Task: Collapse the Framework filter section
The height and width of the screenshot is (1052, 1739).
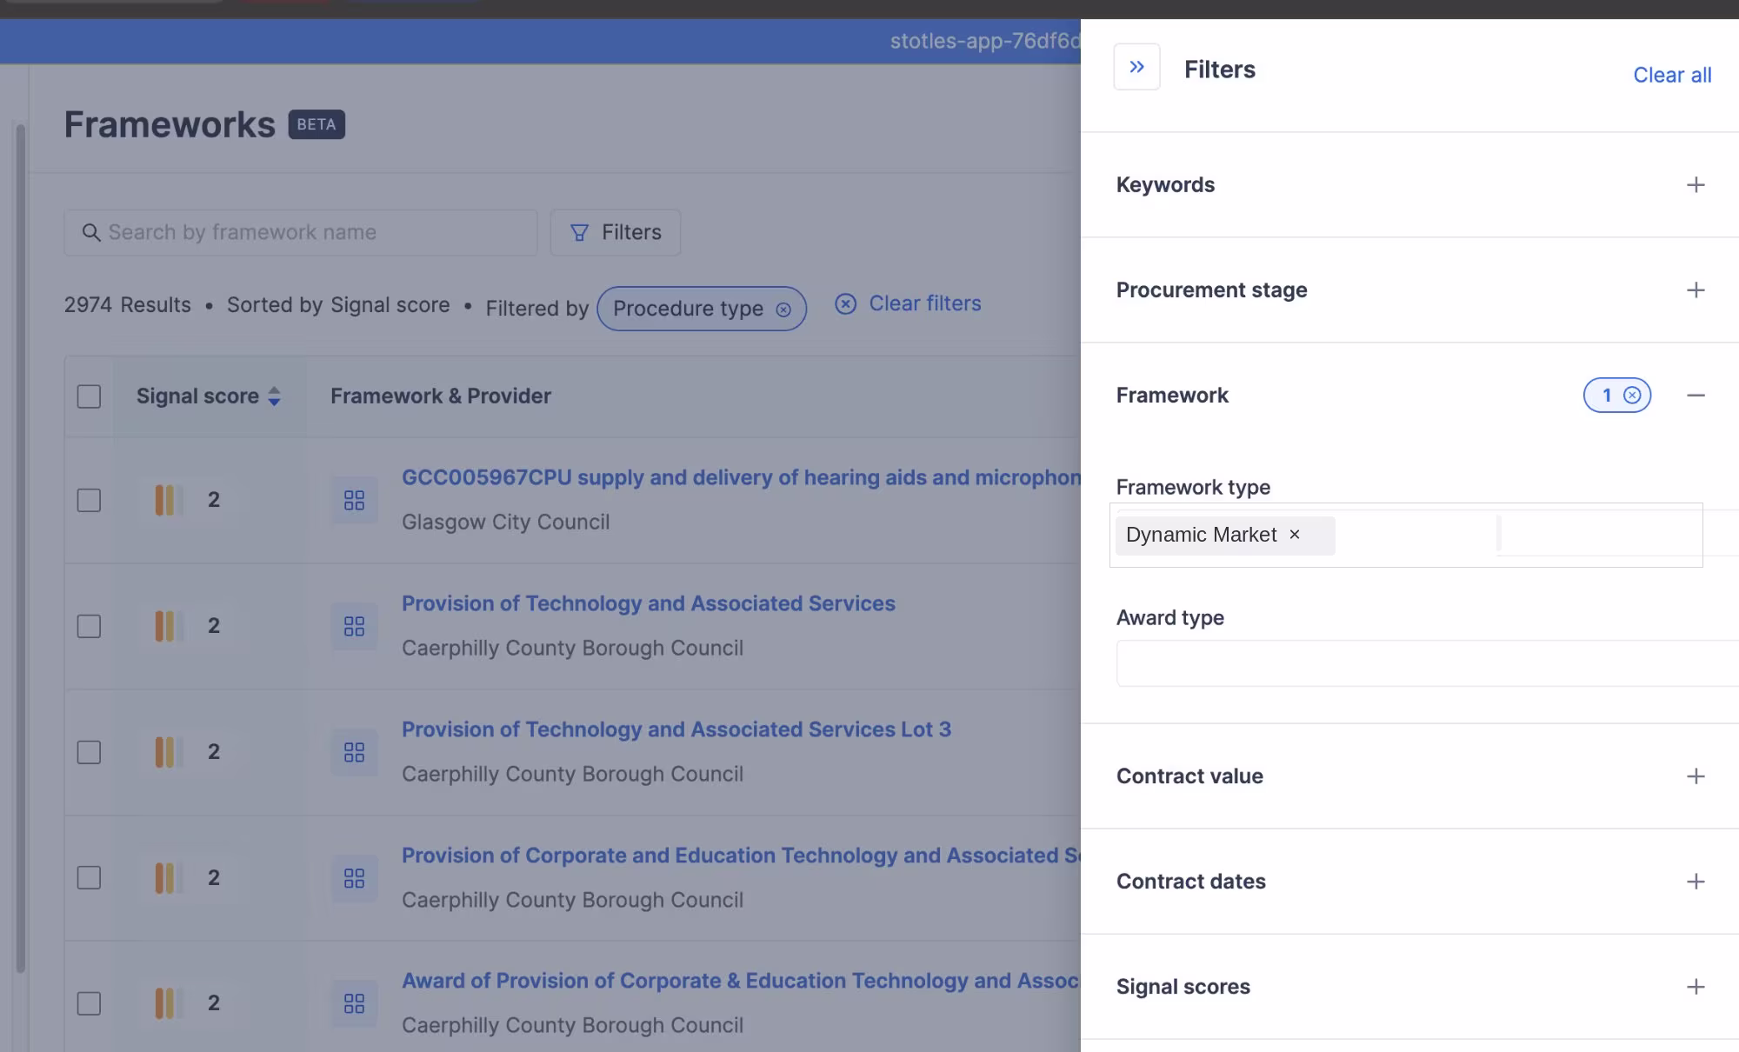Action: [x=1695, y=396]
